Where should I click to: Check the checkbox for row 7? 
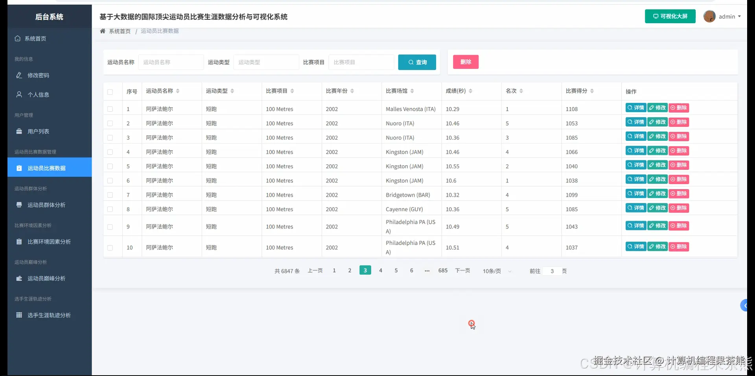coord(110,195)
